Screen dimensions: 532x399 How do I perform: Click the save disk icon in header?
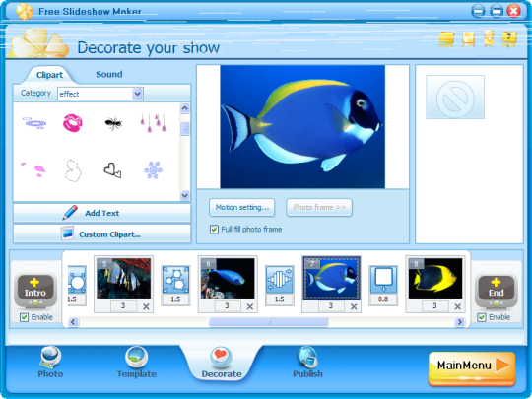tap(468, 38)
